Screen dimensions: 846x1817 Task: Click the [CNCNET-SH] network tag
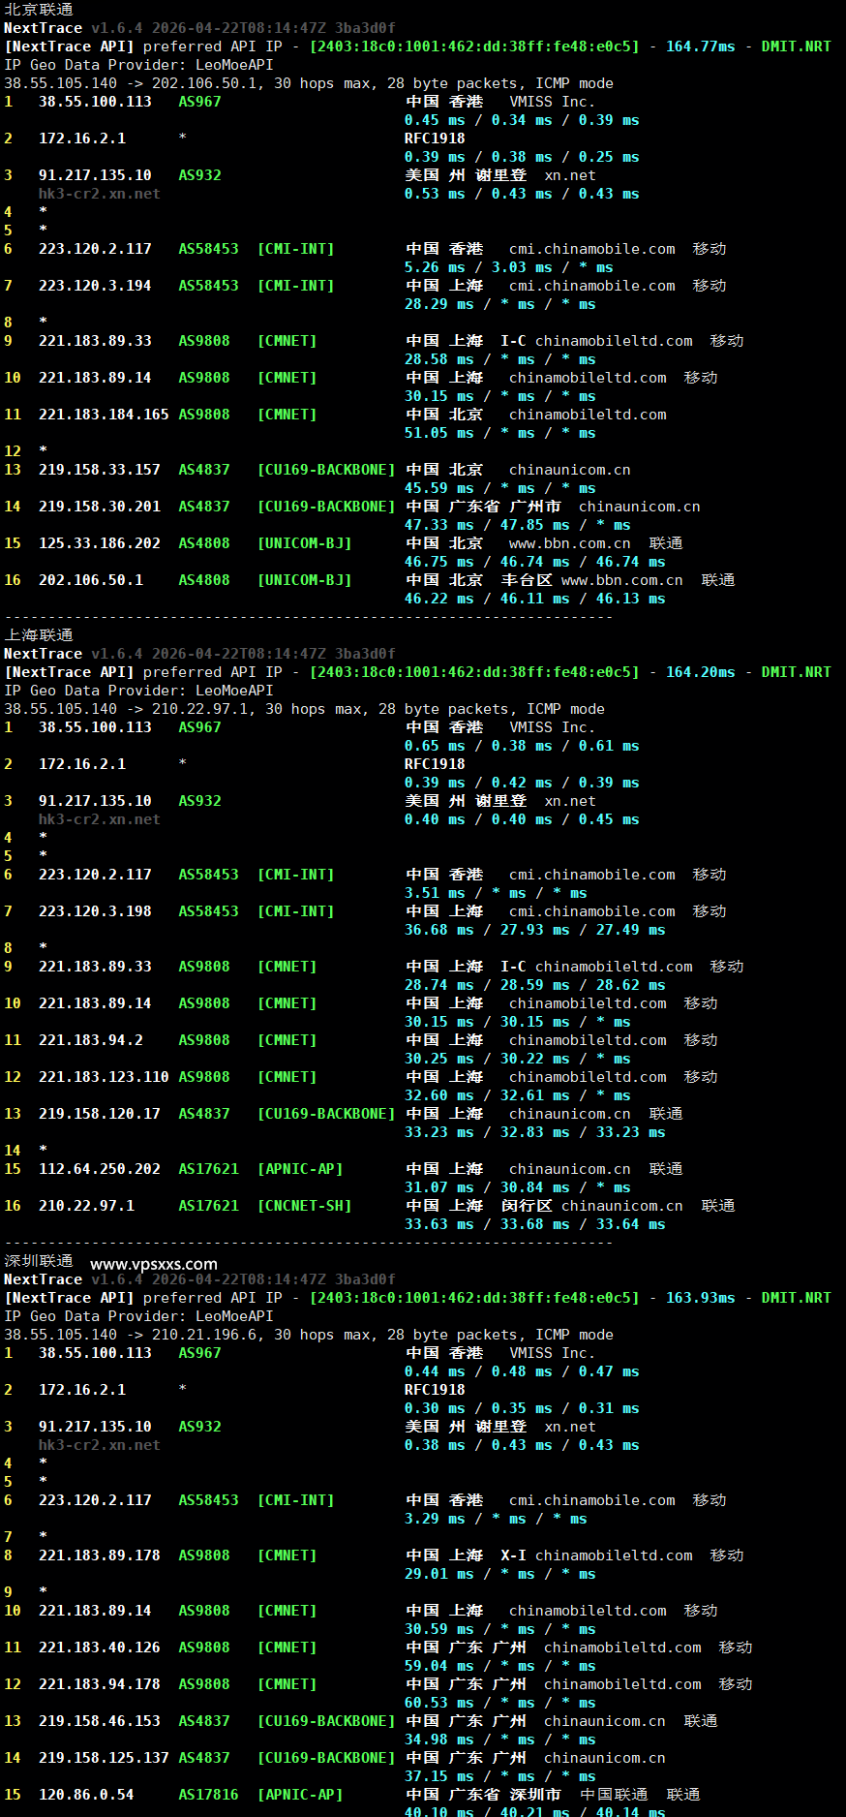pos(304,1206)
